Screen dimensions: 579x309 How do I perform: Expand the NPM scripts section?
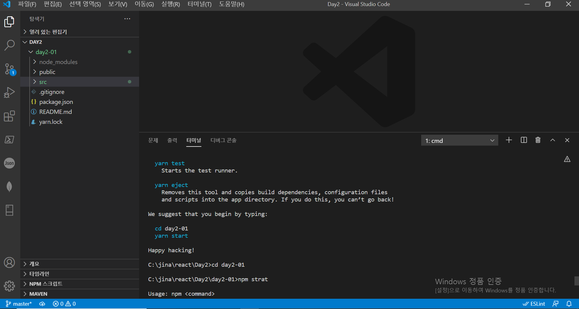tap(80, 284)
